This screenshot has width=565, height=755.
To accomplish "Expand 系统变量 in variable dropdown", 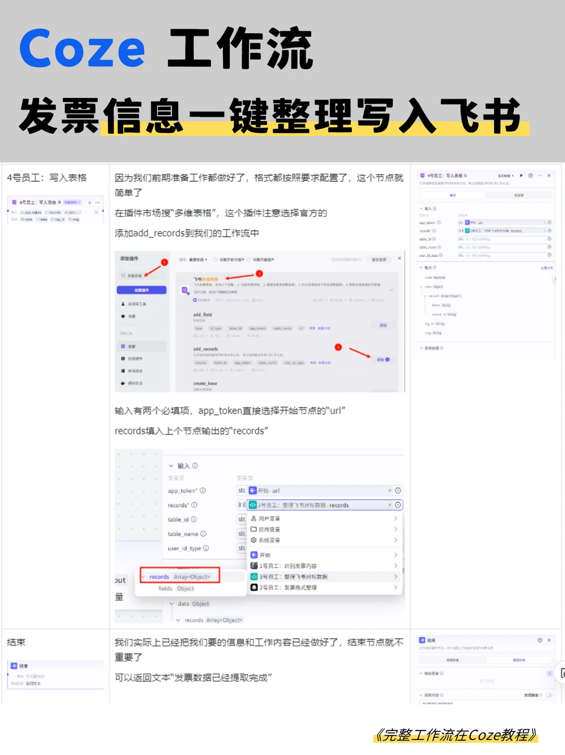I will [324, 540].
